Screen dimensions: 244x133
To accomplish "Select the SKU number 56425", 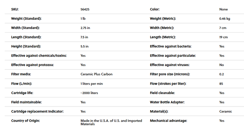I will 85,9.
